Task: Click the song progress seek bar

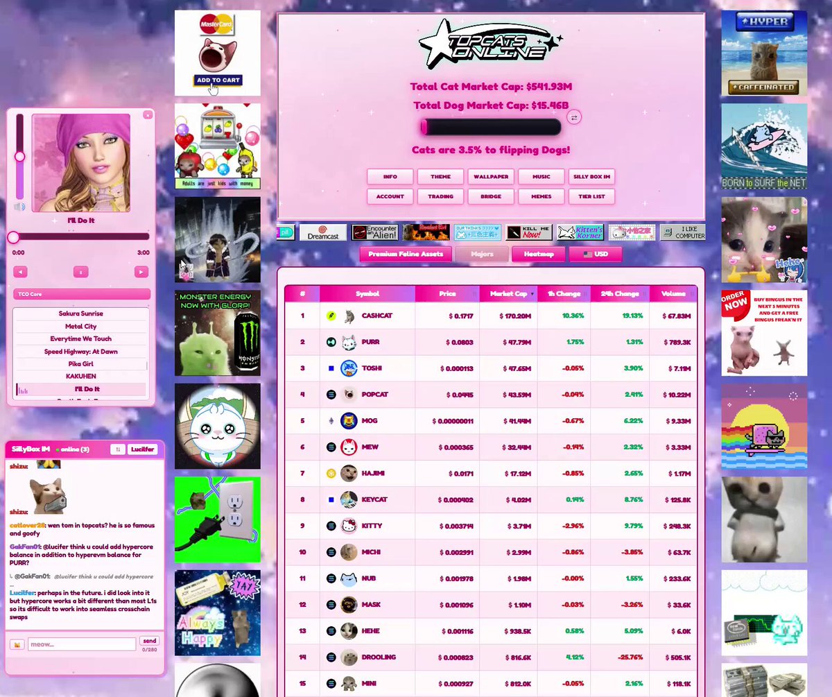Action: [x=81, y=237]
